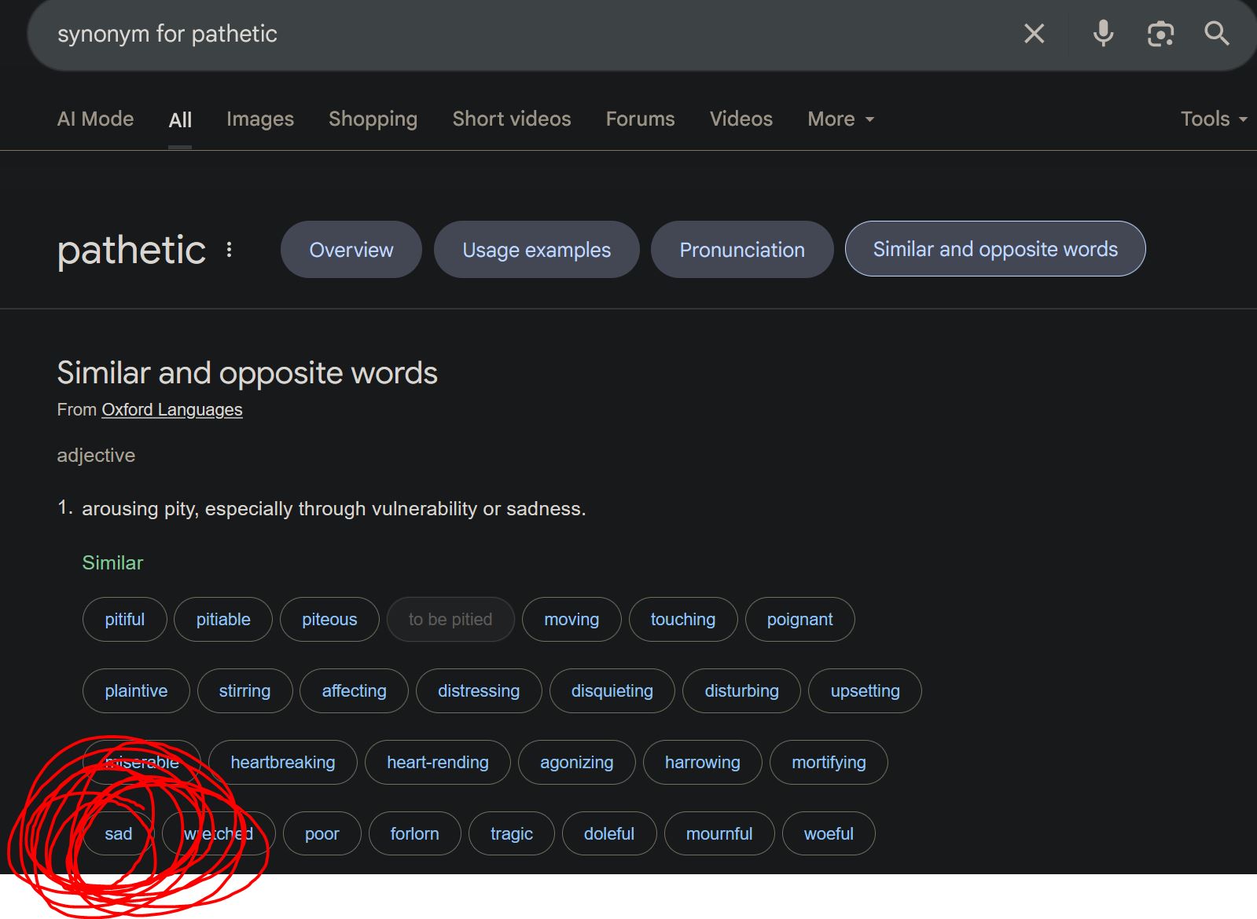Screen dimensions: 1257x919
Task: Select the Usage examples chip
Action: click(x=536, y=250)
